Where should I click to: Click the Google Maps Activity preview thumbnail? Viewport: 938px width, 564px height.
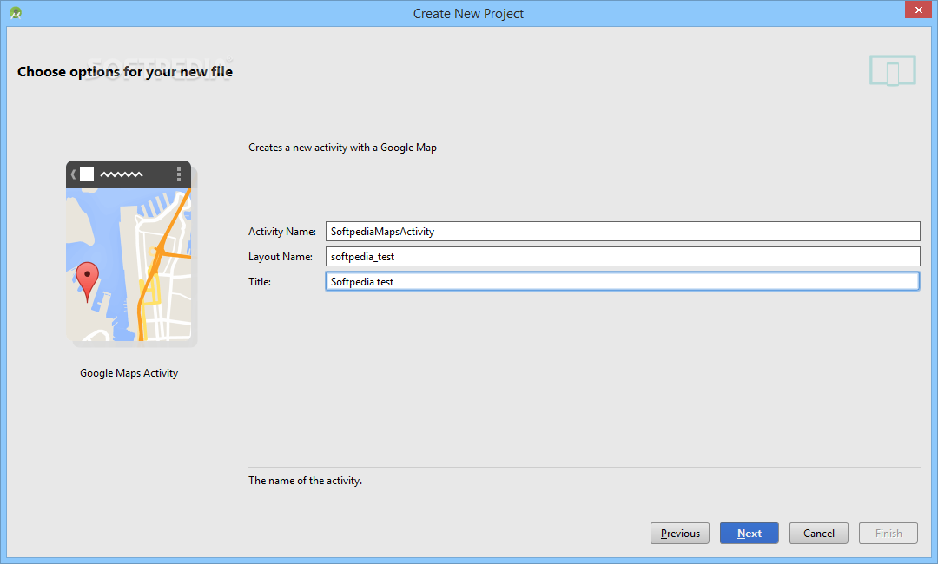point(131,253)
